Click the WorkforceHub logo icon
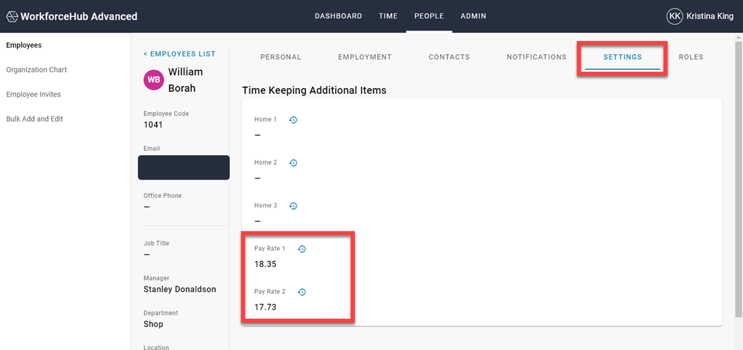 [x=12, y=16]
